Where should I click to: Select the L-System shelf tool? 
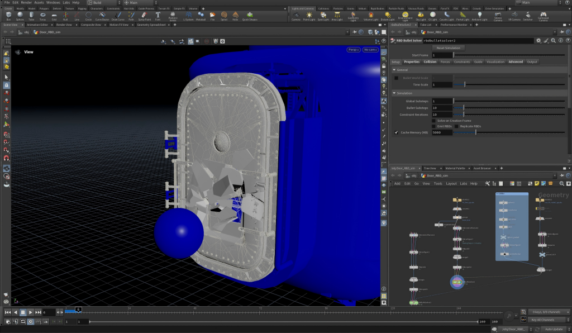coord(188,16)
